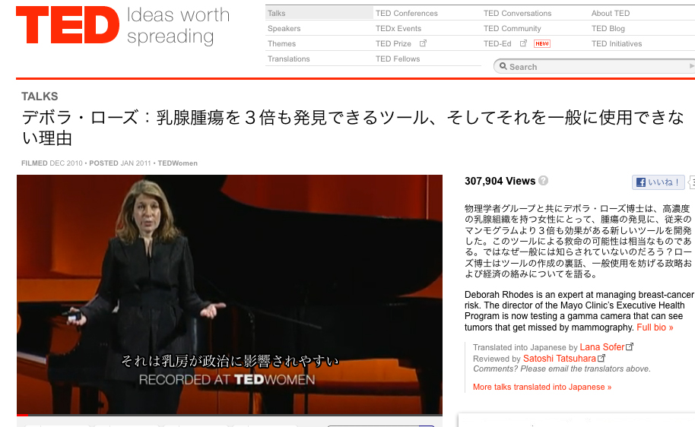Image resolution: width=695 pixels, height=427 pixels.
Task: Click the external link icon beside TED Prize
Action: click(424, 43)
